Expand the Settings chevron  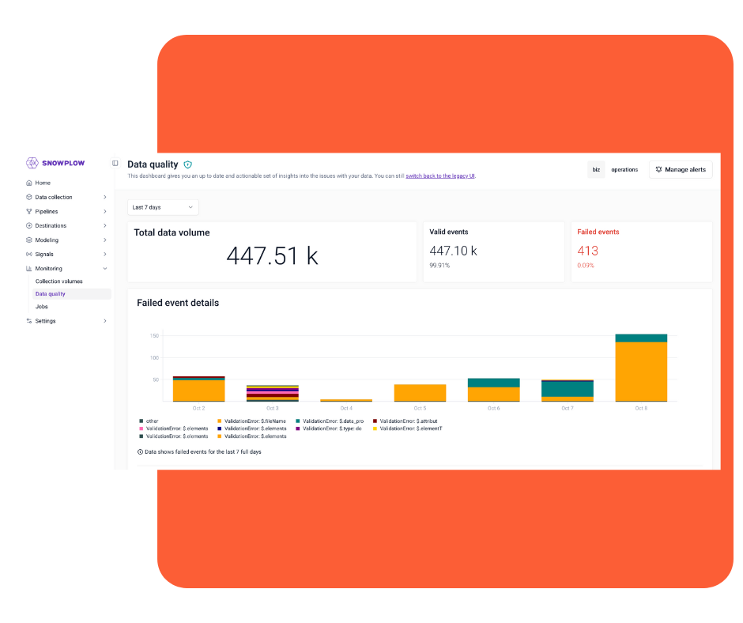click(104, 321)
